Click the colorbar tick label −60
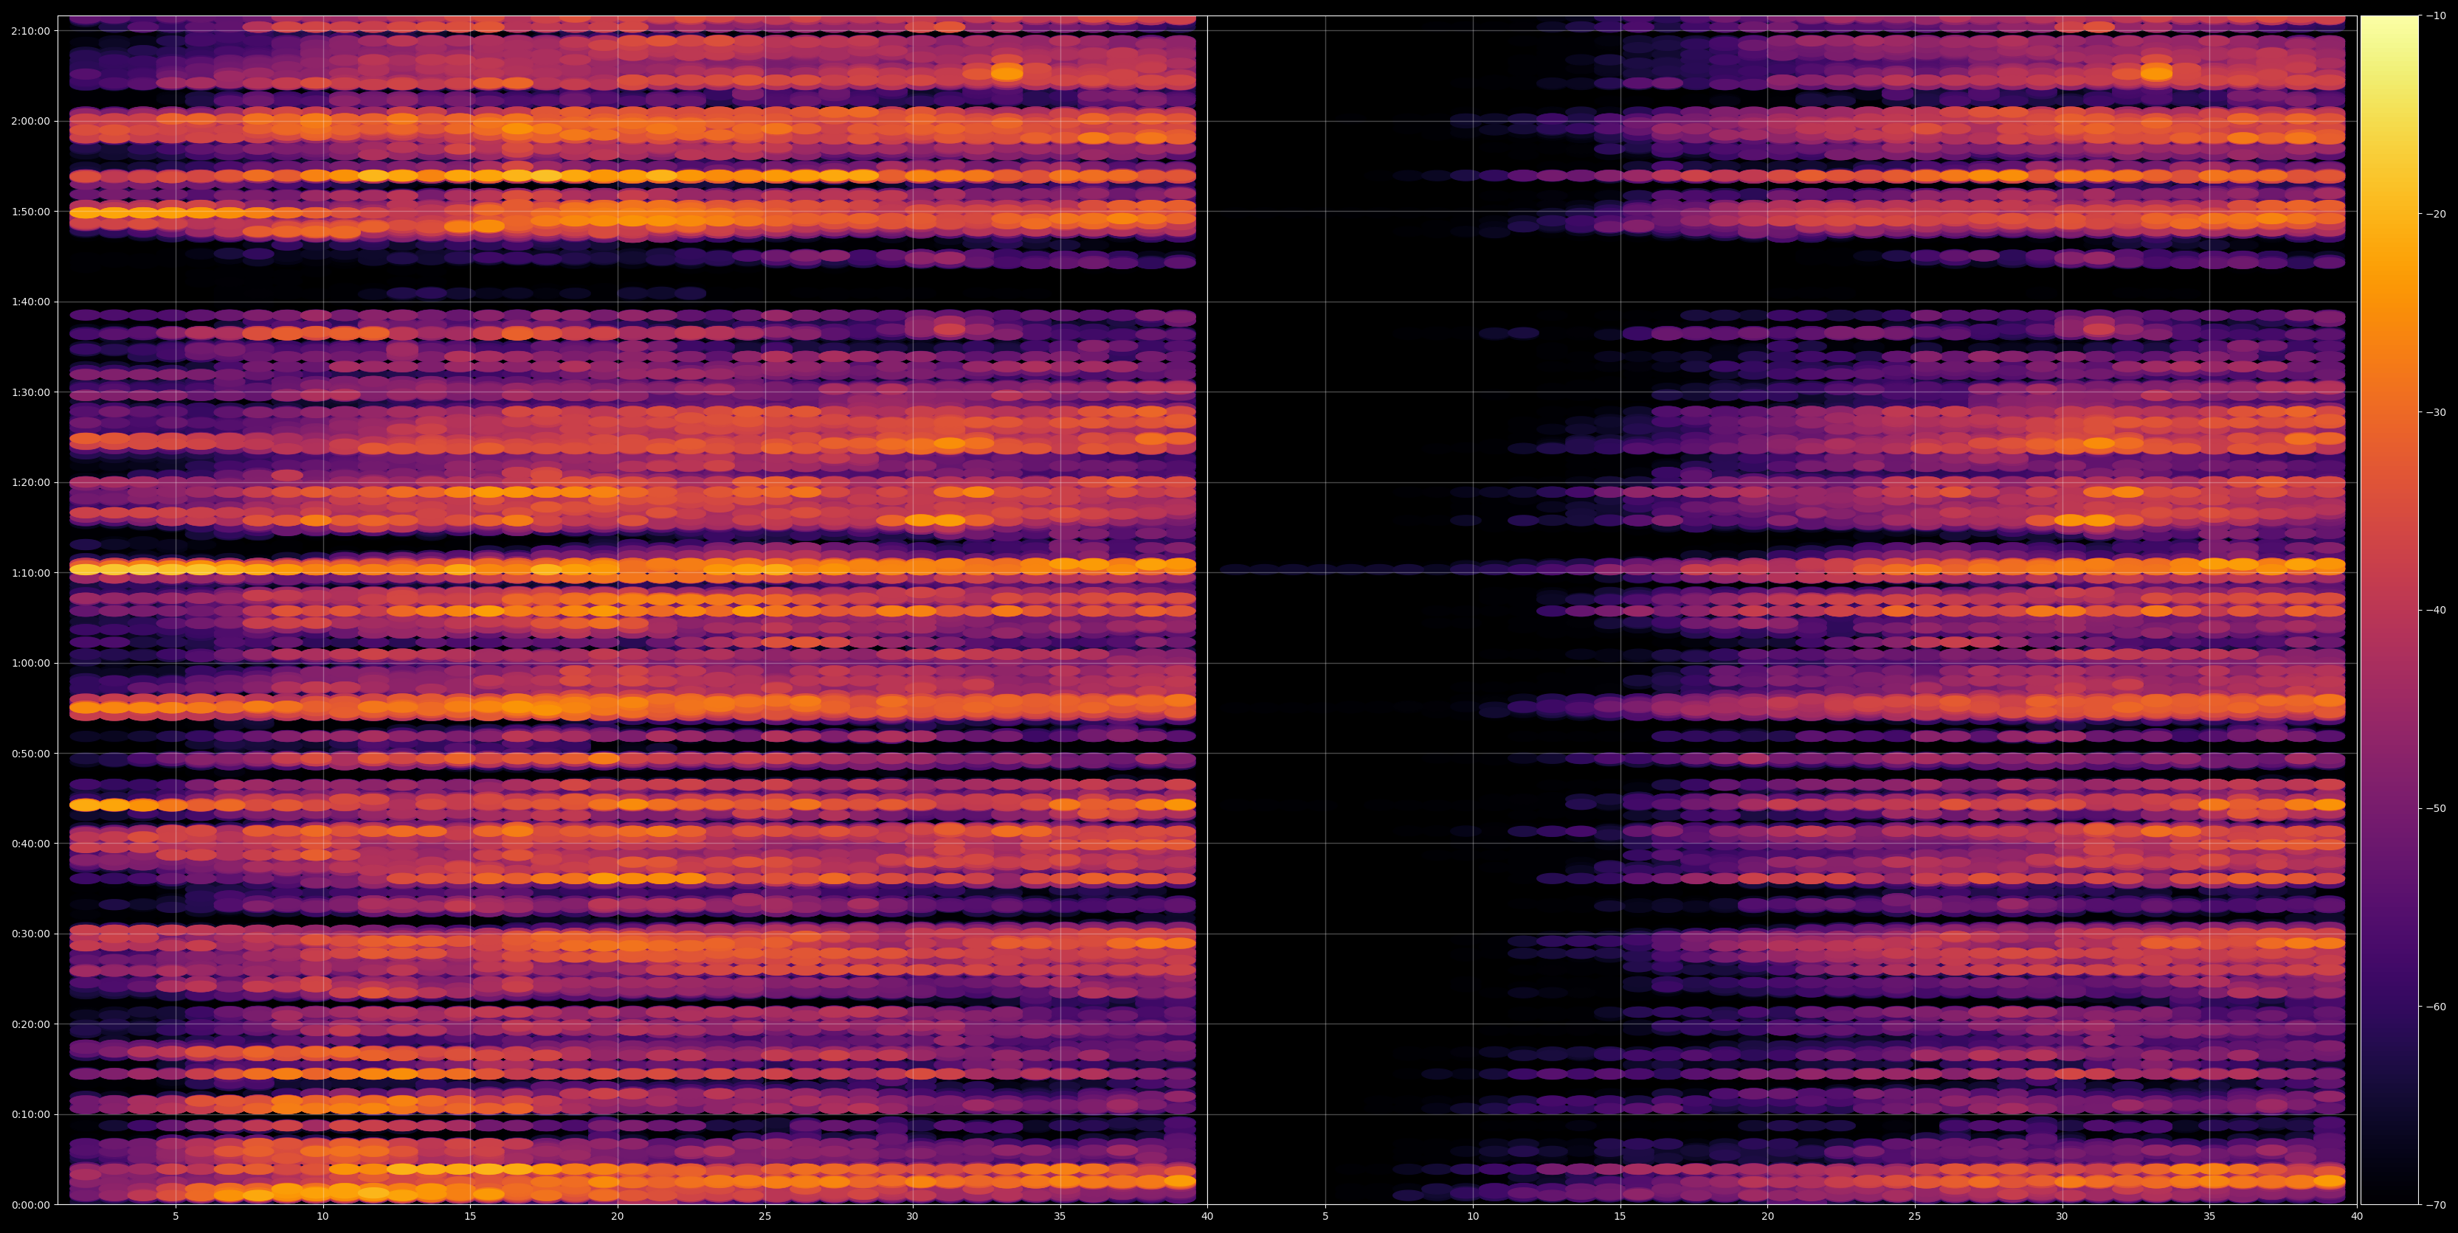Image resolution: width=2458 pixels, height=1233 pixels. 2435,1006
